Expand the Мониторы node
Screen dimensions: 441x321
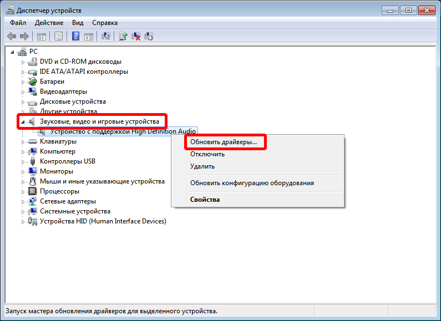click(23, 172)
